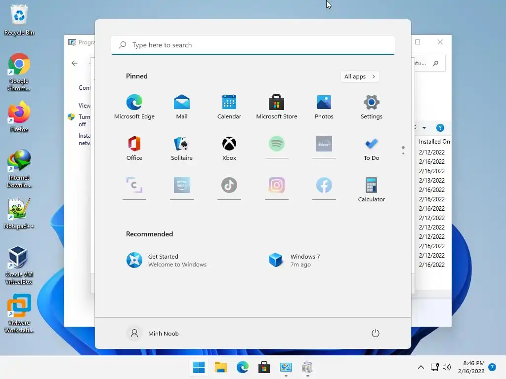Maximize the Programs window
506x379 pixels.
(x=418, y=42)
